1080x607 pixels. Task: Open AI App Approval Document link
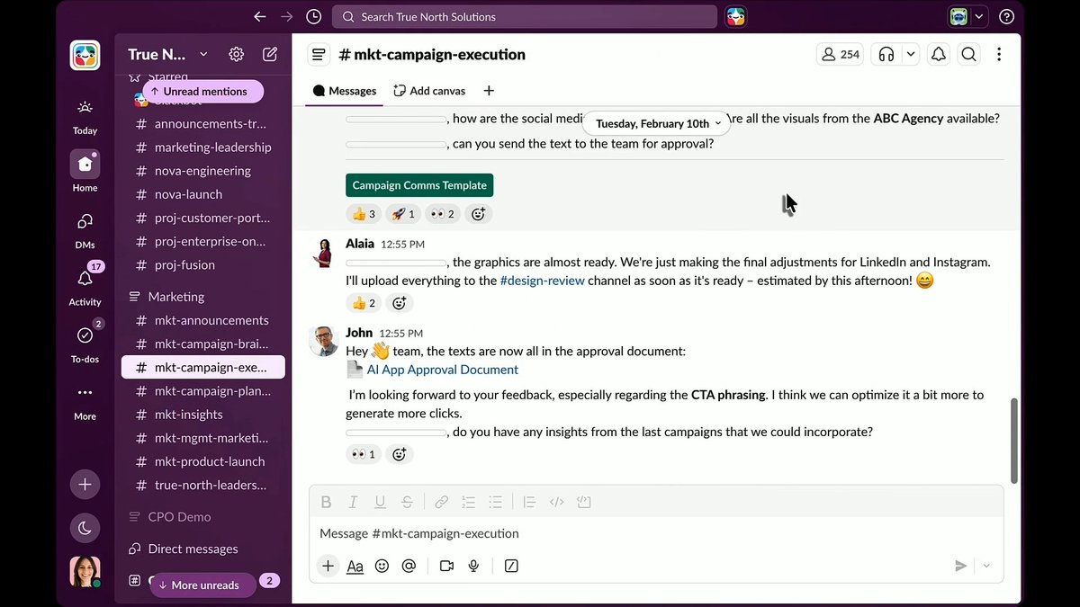point(443,370)
